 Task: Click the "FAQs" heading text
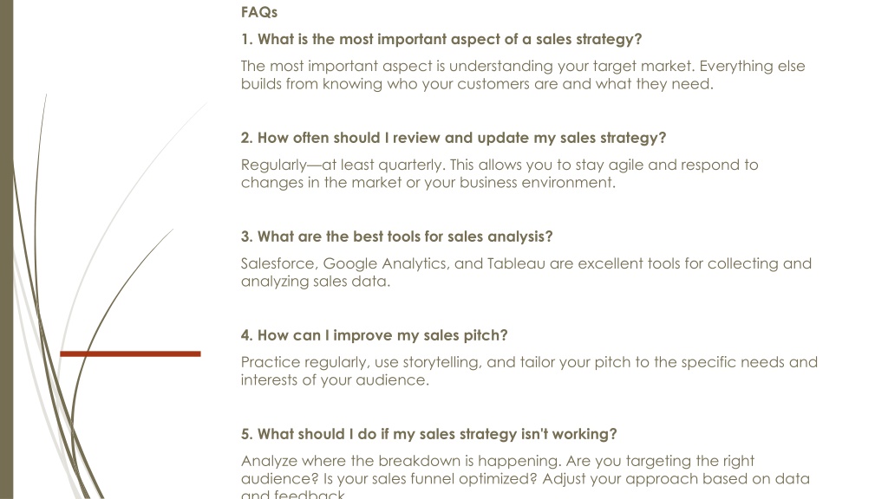258,12
